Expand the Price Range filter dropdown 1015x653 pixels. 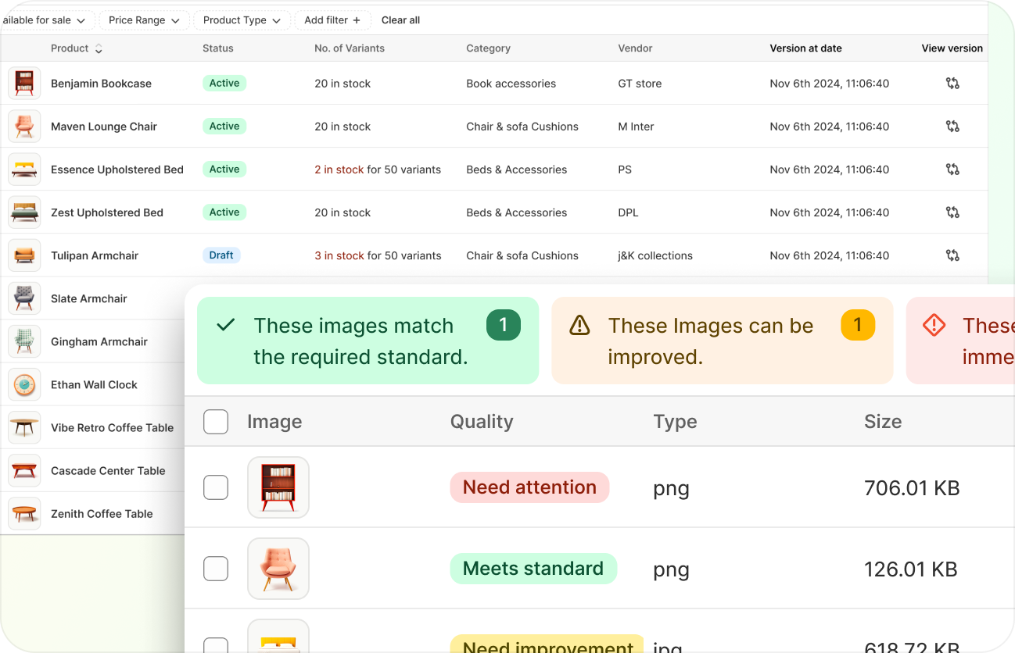pyautogui.click(x=144, y=20)
